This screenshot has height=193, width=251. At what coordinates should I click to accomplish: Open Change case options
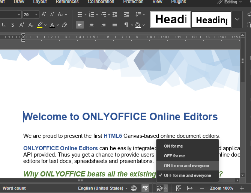(x=62, y=15)
